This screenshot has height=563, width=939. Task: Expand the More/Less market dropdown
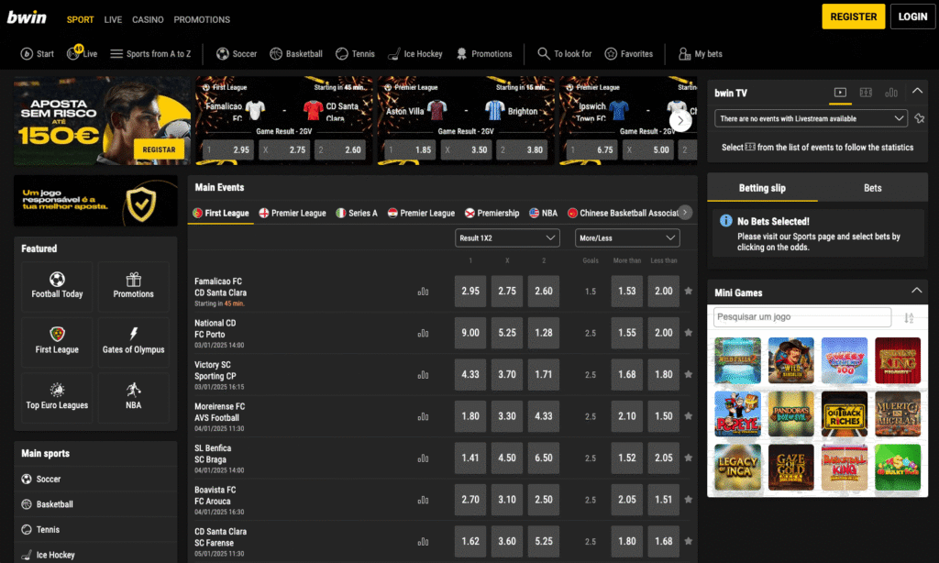click(x=627, y=238)
